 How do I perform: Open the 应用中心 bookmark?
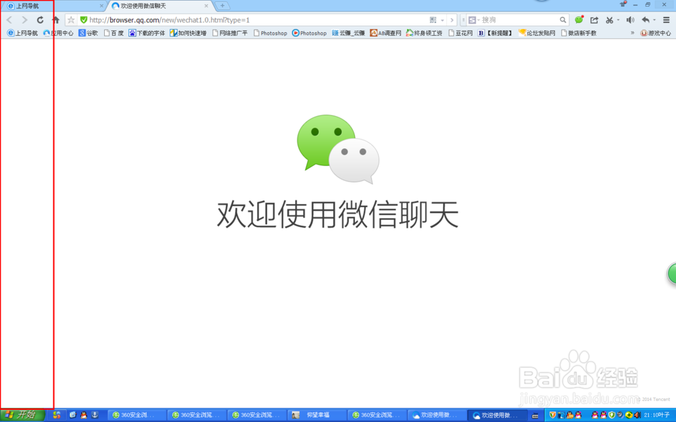[58, 33]
